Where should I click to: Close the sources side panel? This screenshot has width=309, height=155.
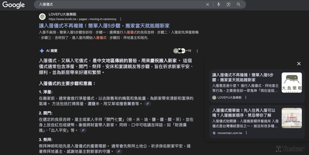(x=298, y=64)
